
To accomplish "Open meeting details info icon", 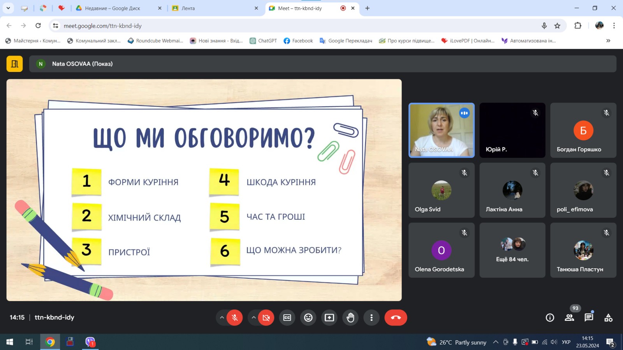I will [x=550, y=318].
